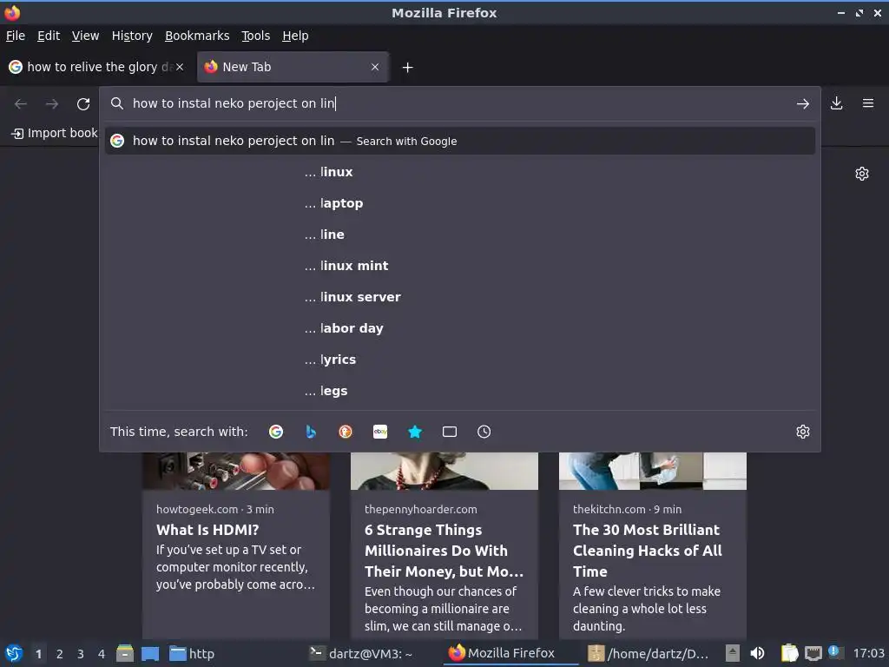The height and width of the screenshot is (667, 889).
Task: Choose the 'line' suggestion
Action: pos(460,234)
